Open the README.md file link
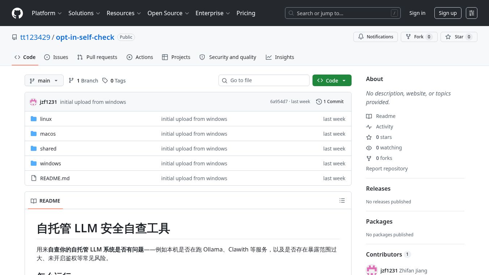Viewport: 489px width, 275px height. click(x=55, y=178)
